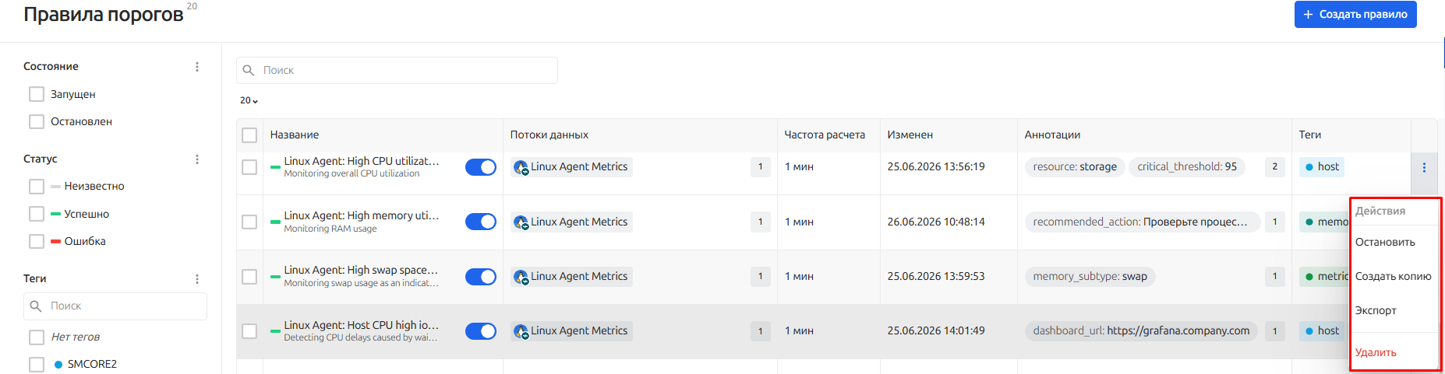
Task: Tick the Ошибка status checkbox
Action: tap(37, 242)
